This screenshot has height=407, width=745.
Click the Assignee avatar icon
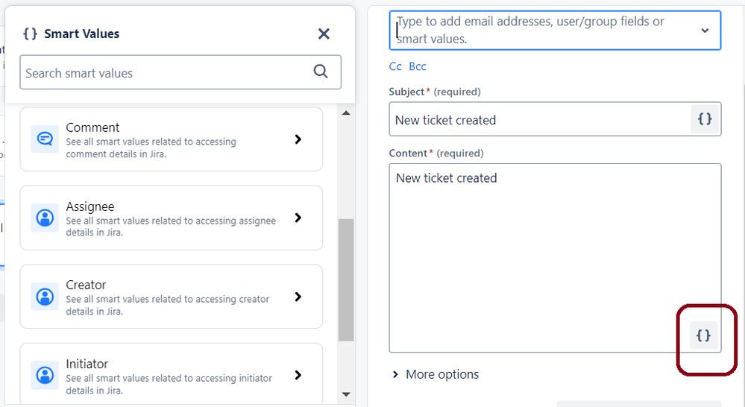point(45,218)
